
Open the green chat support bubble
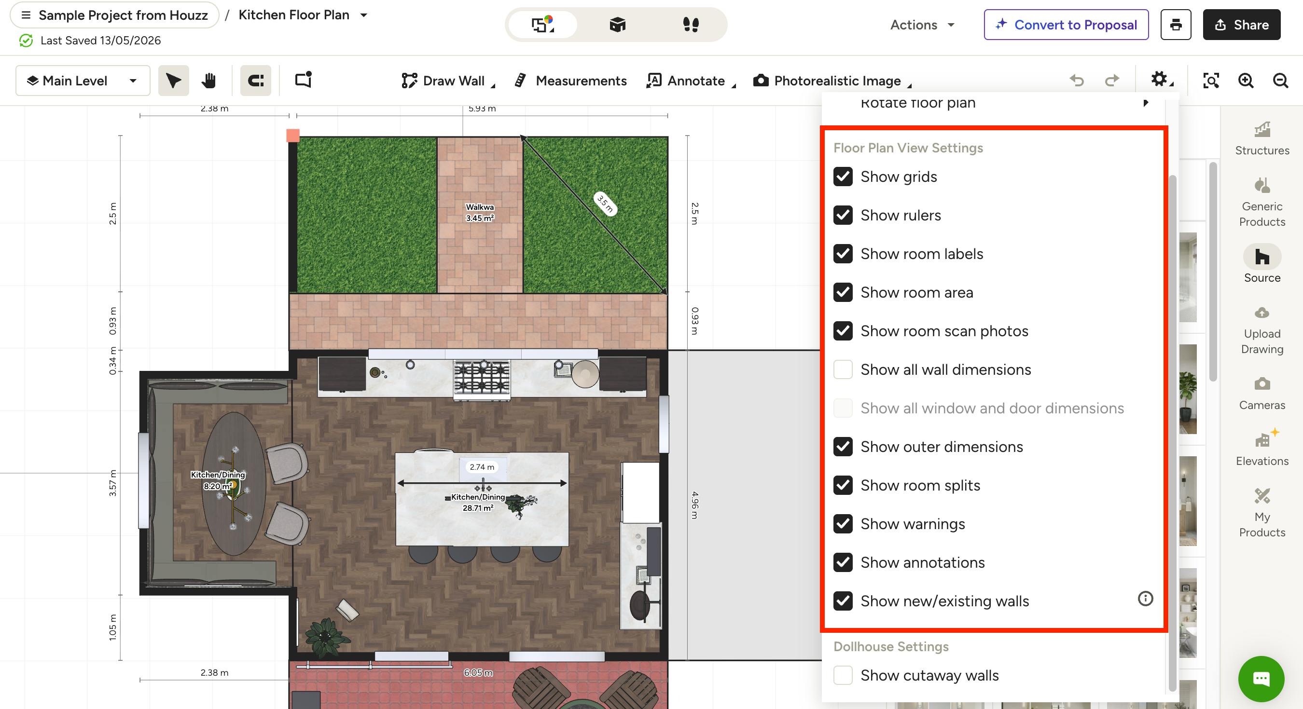tap(1261, 679)
